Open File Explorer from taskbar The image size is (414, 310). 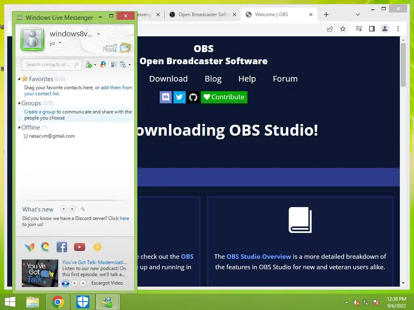pos(32,302)
